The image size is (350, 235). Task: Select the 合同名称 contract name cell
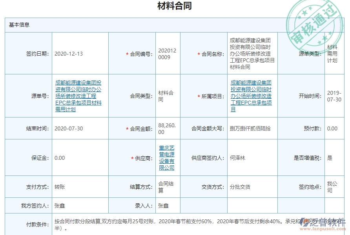point(251,53)
